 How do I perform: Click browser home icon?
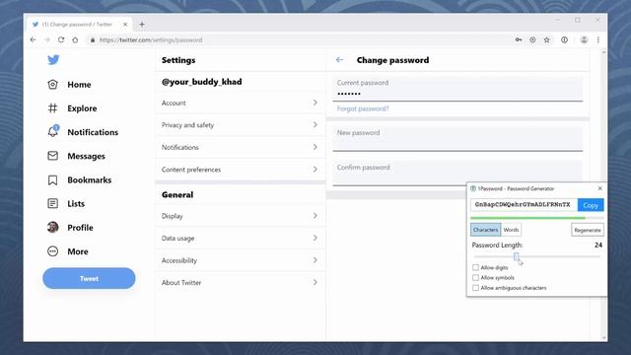pos(75,39)
